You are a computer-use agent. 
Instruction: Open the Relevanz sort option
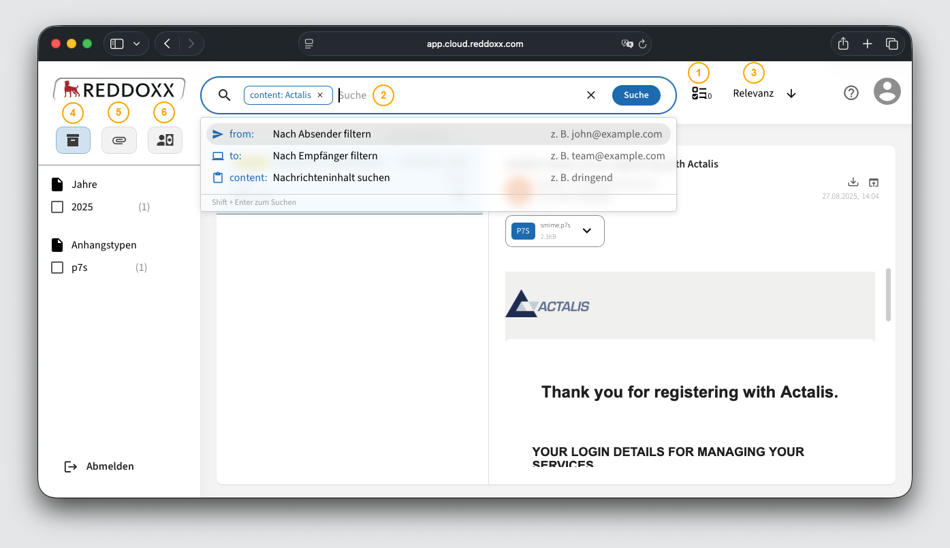pyautogui.click(x=753, y=94)
